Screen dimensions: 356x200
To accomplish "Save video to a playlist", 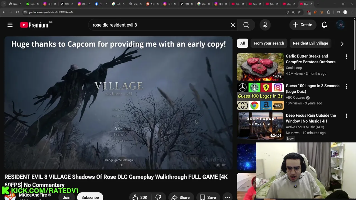I will click(208, 197).
